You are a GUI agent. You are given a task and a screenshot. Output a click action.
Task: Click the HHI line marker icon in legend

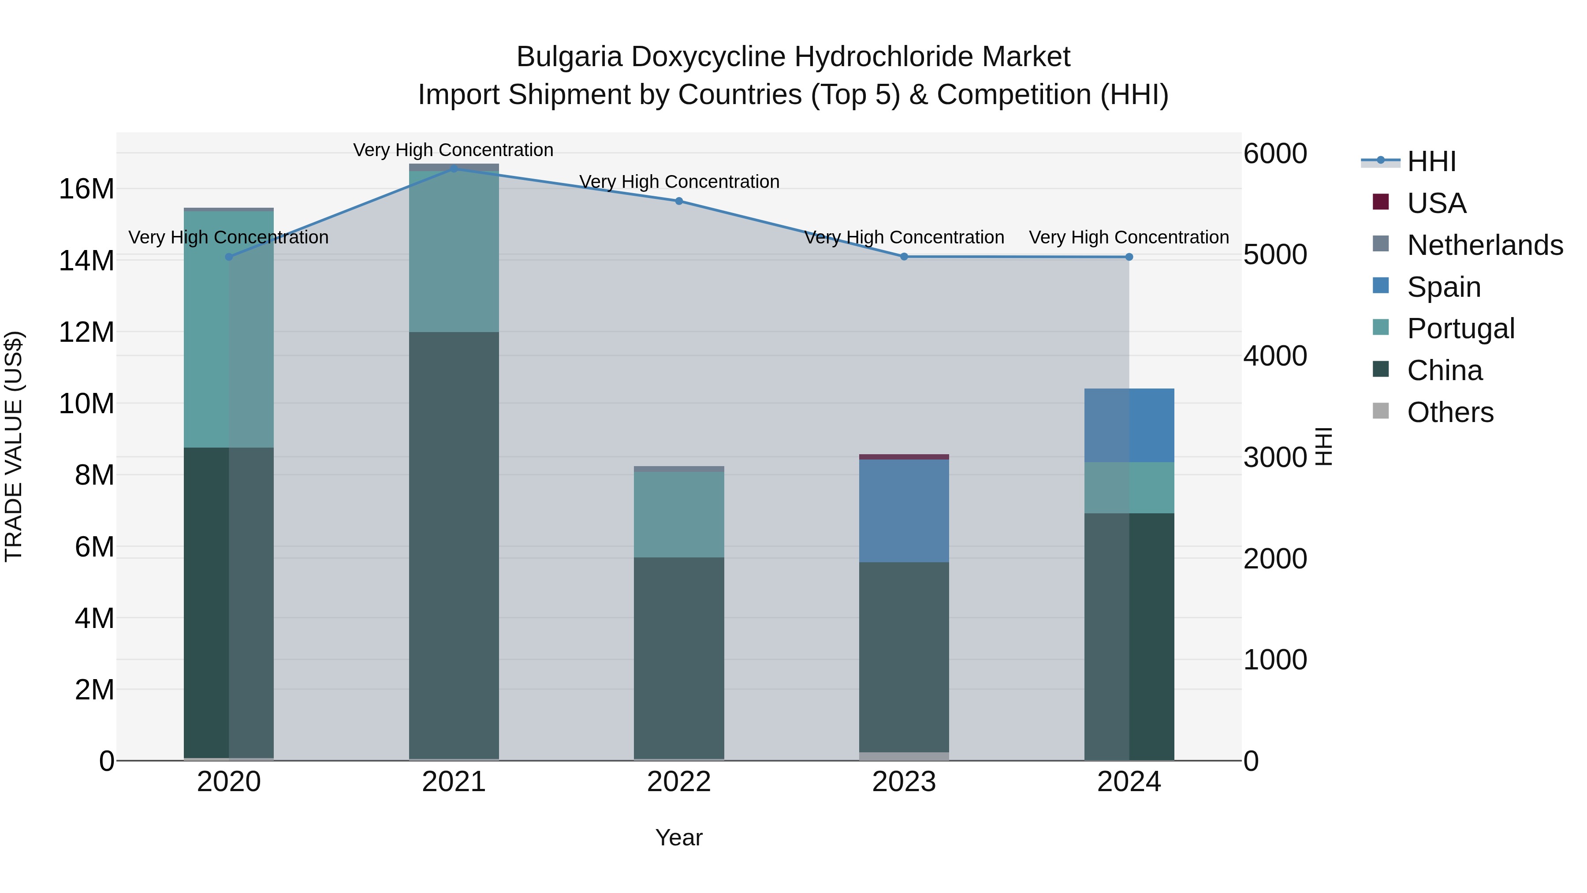(x=1381, y=161)
